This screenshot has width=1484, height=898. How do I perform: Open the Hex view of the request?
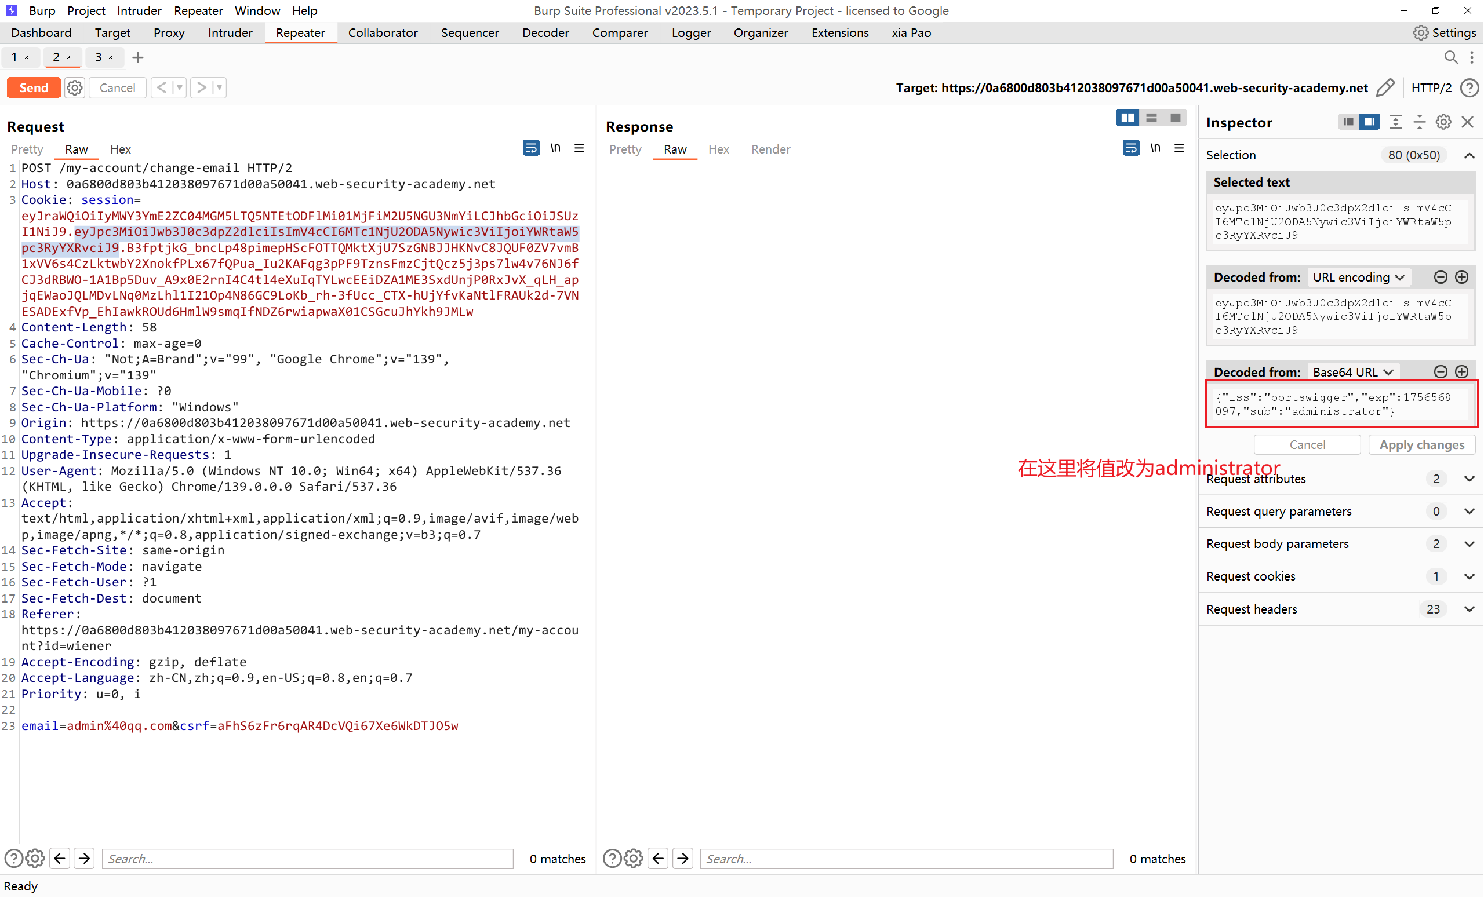120,149
